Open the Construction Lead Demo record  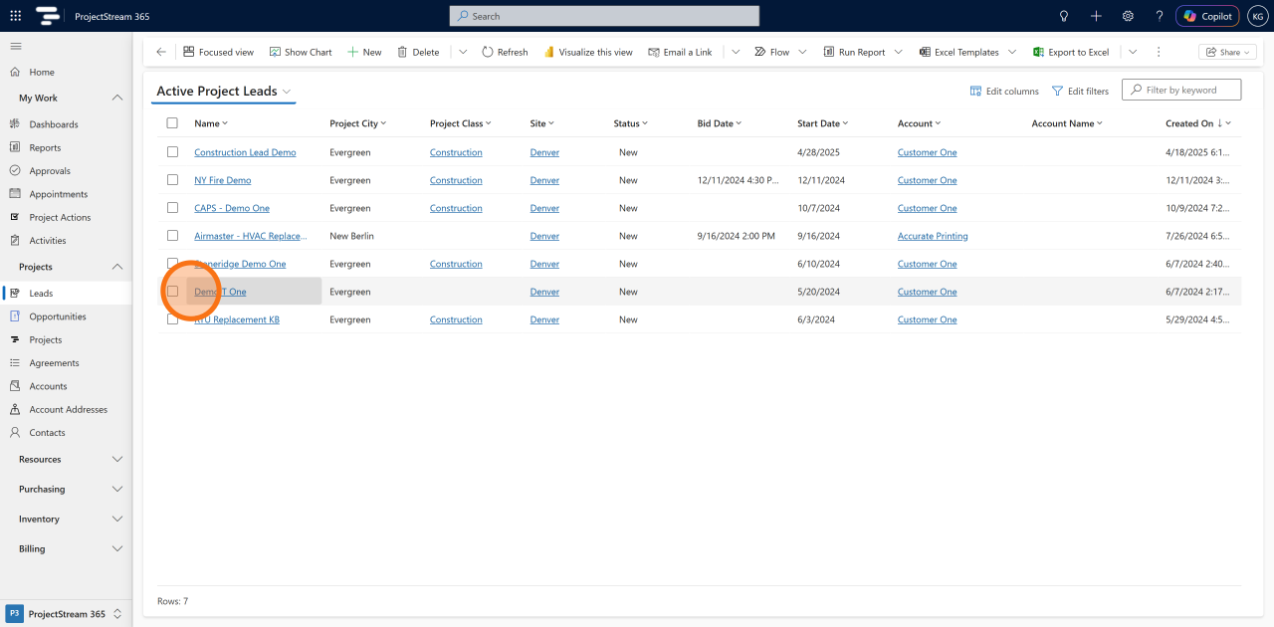click(245, 152)
